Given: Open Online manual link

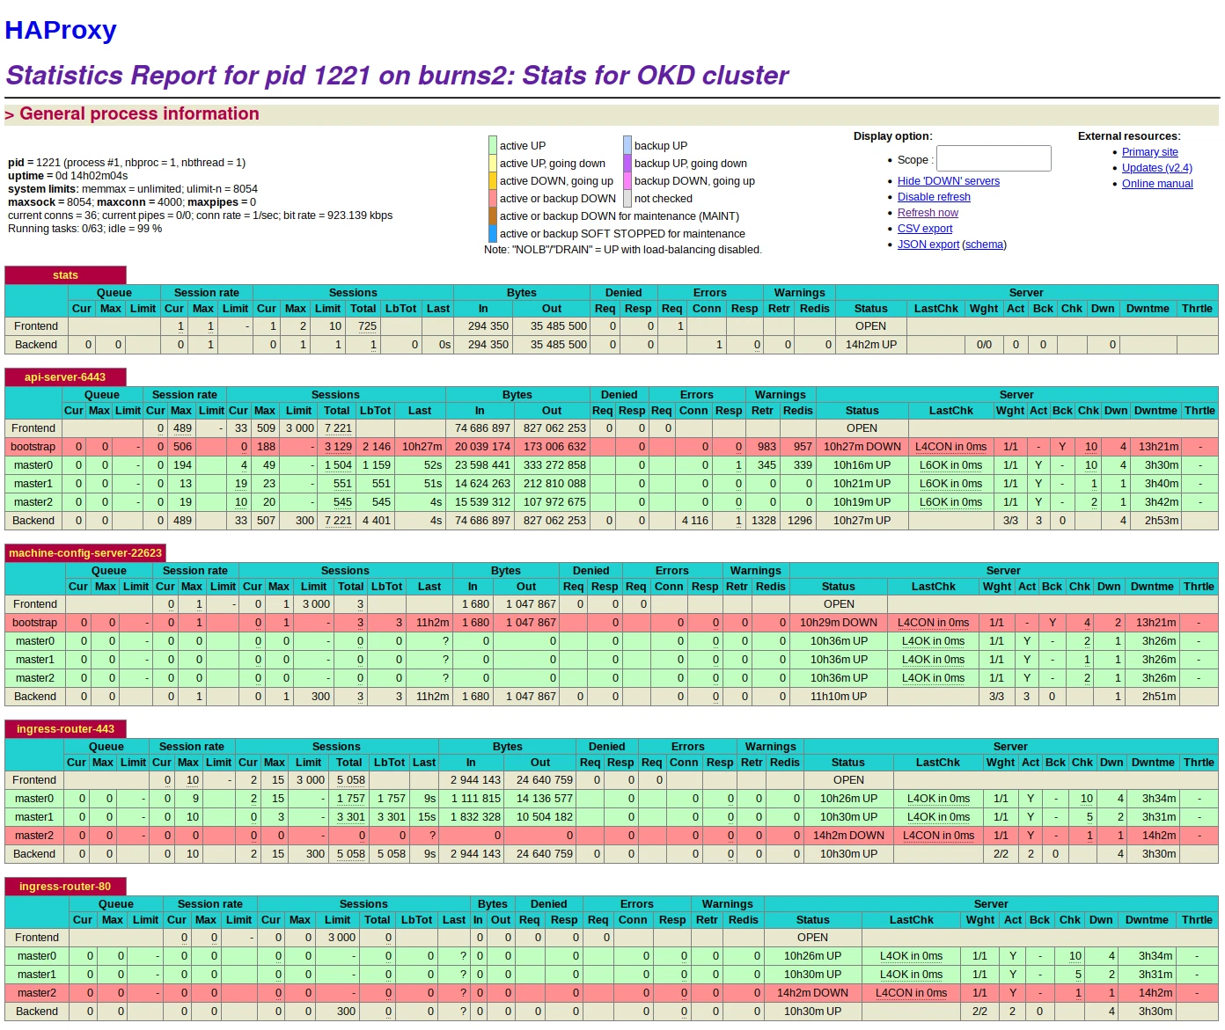Looking at the screenshot, I should coord(1157,184).
